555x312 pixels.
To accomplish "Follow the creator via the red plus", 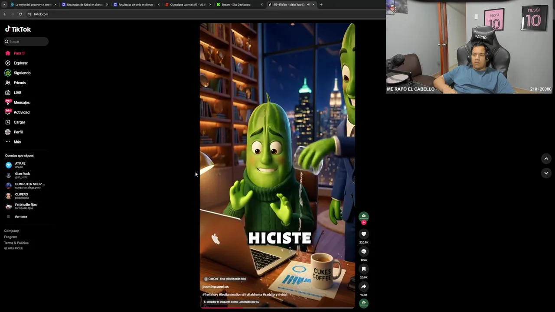I will [x=364, y=222].
